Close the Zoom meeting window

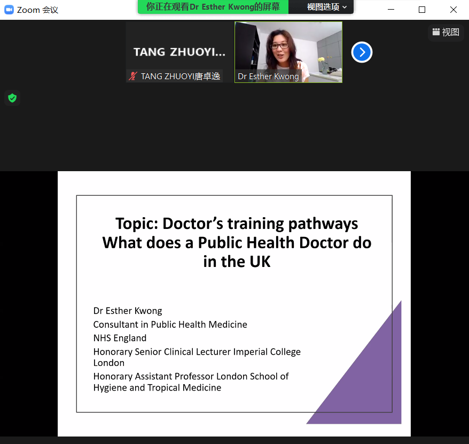[x=454, y=10]
